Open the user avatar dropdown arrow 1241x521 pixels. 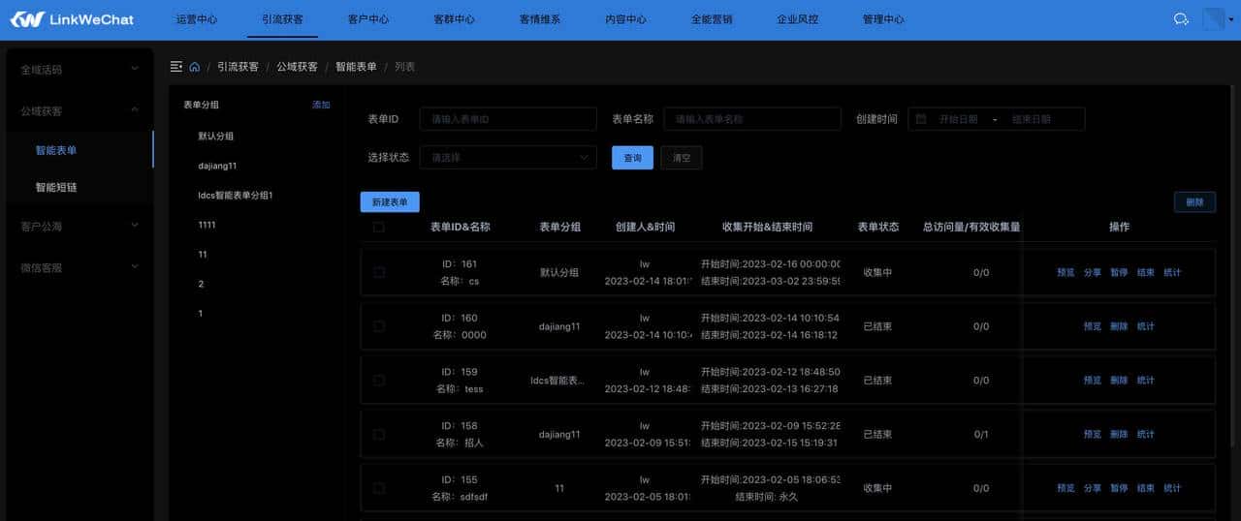(1231, 20)
